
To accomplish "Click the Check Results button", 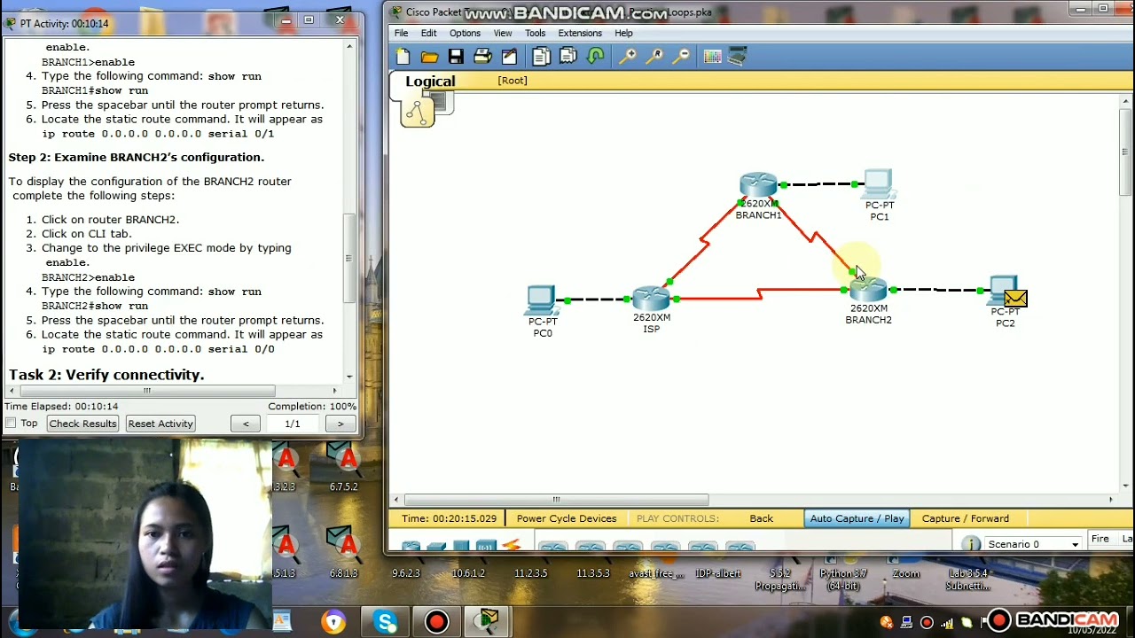I will coord(82,424).
